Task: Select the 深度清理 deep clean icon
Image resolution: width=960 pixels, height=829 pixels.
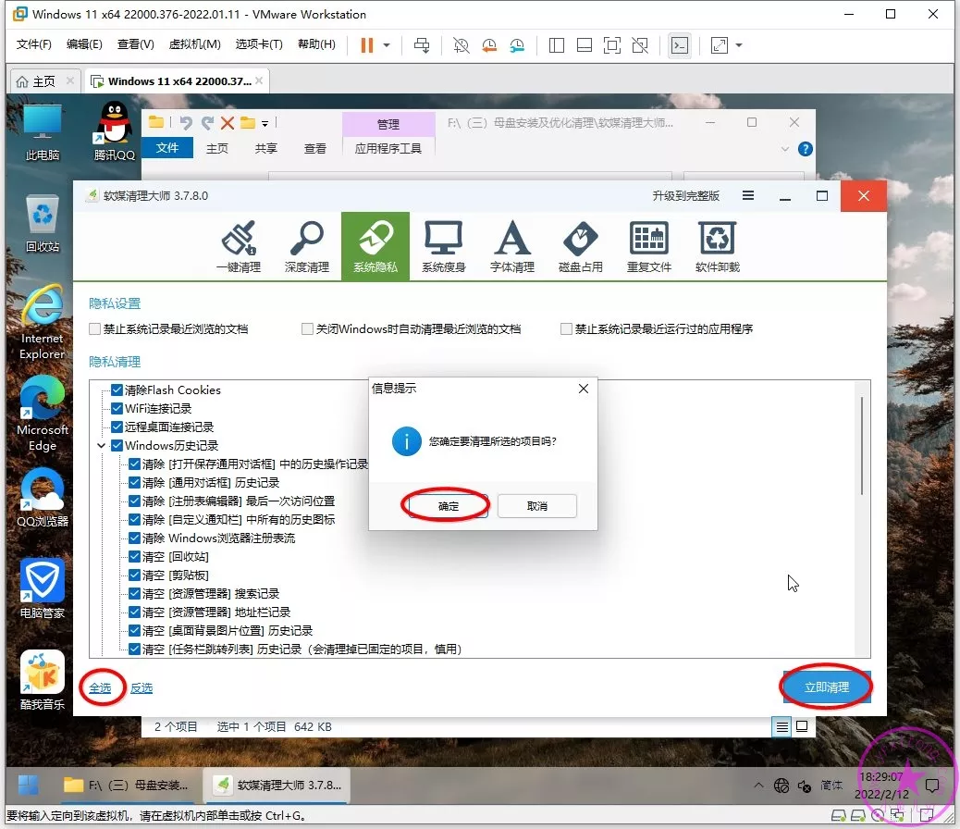Action: (x=306, y=247)
